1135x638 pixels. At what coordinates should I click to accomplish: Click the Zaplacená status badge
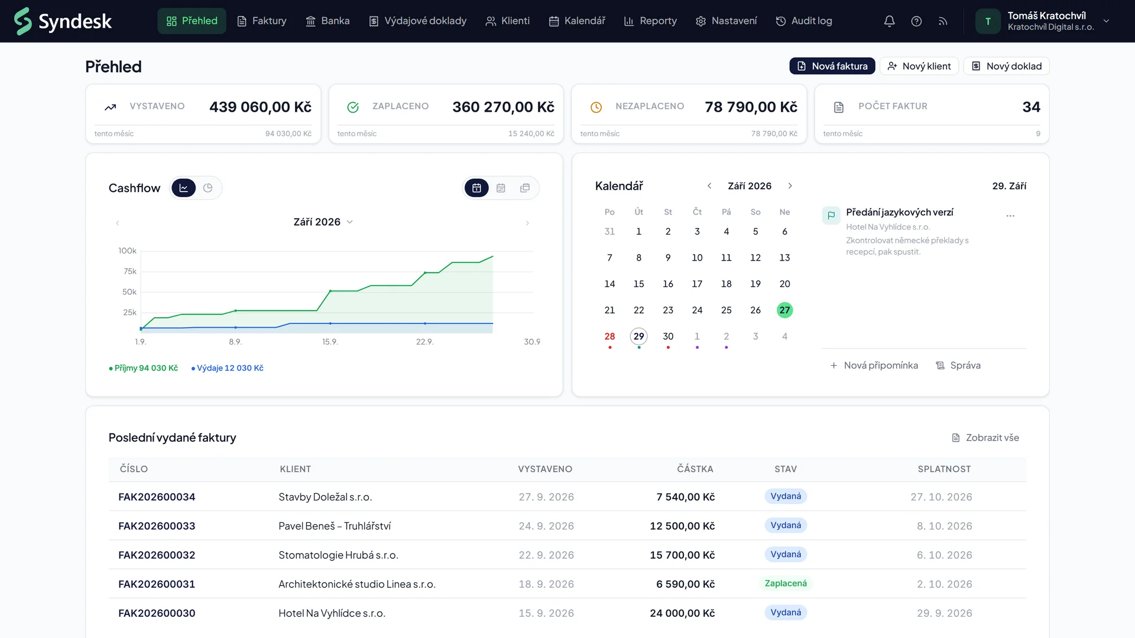pyautogui.click(x=786, y=584)
